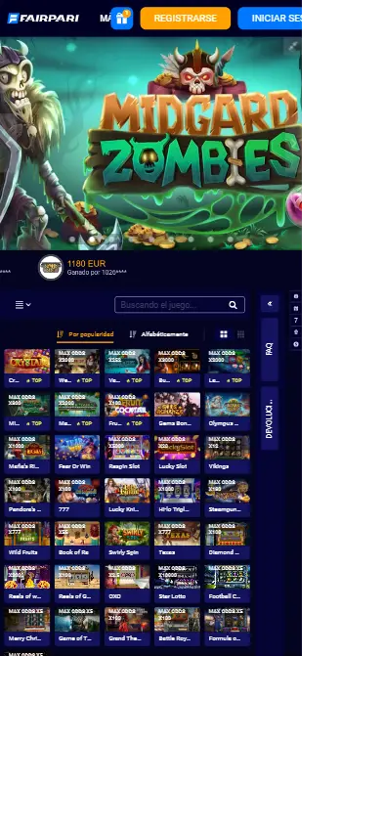Click the fullscreen icon on the banner
Screen dimensions: 383x831
292,47
